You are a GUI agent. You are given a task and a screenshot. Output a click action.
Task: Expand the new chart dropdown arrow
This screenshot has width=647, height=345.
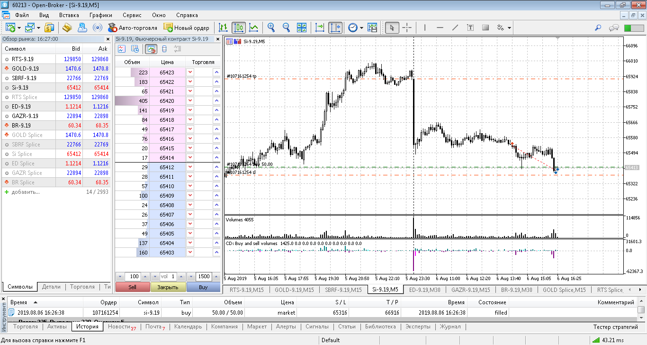coord(19,27)
